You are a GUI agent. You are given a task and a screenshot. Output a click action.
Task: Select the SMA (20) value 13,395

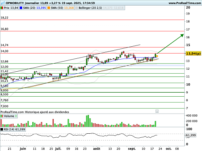[41, 8]
